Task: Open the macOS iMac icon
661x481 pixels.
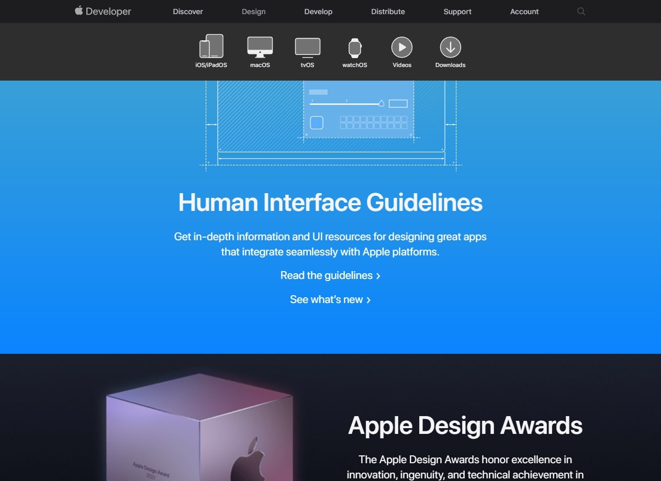Action: click(x=260, y=47)
